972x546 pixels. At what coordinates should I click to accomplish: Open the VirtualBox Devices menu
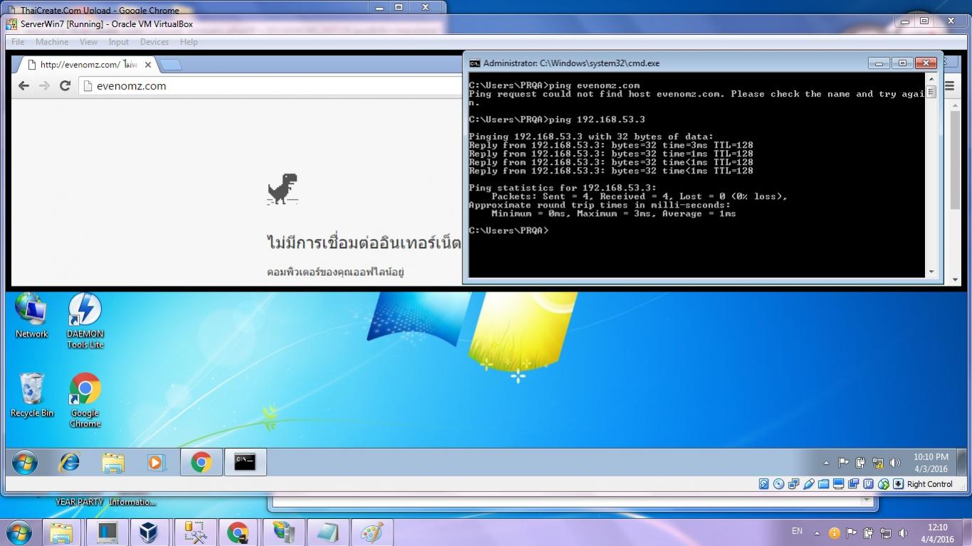154,42
